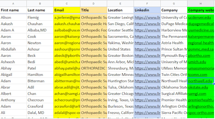Click the green 'Company webs' header cell
The image size is (215, 119).
pyautogui.click(x=201, y=10)
